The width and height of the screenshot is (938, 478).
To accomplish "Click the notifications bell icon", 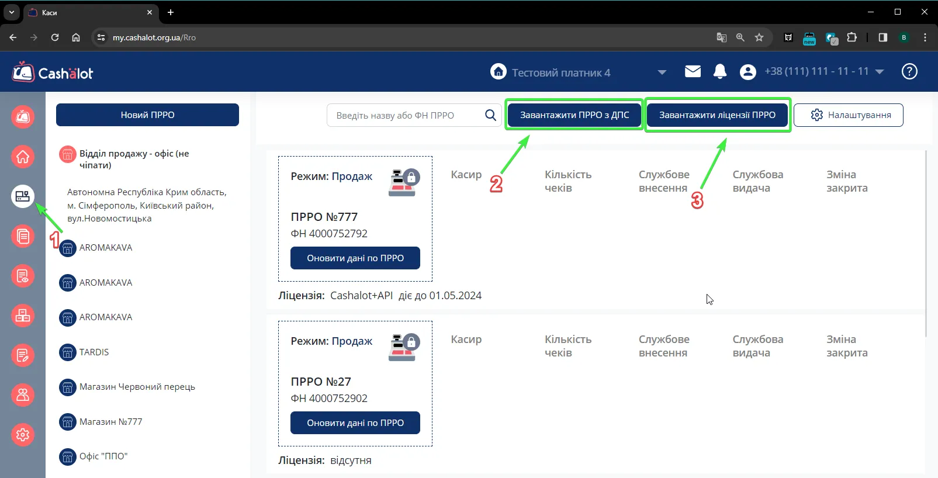I will pos(720,71).
